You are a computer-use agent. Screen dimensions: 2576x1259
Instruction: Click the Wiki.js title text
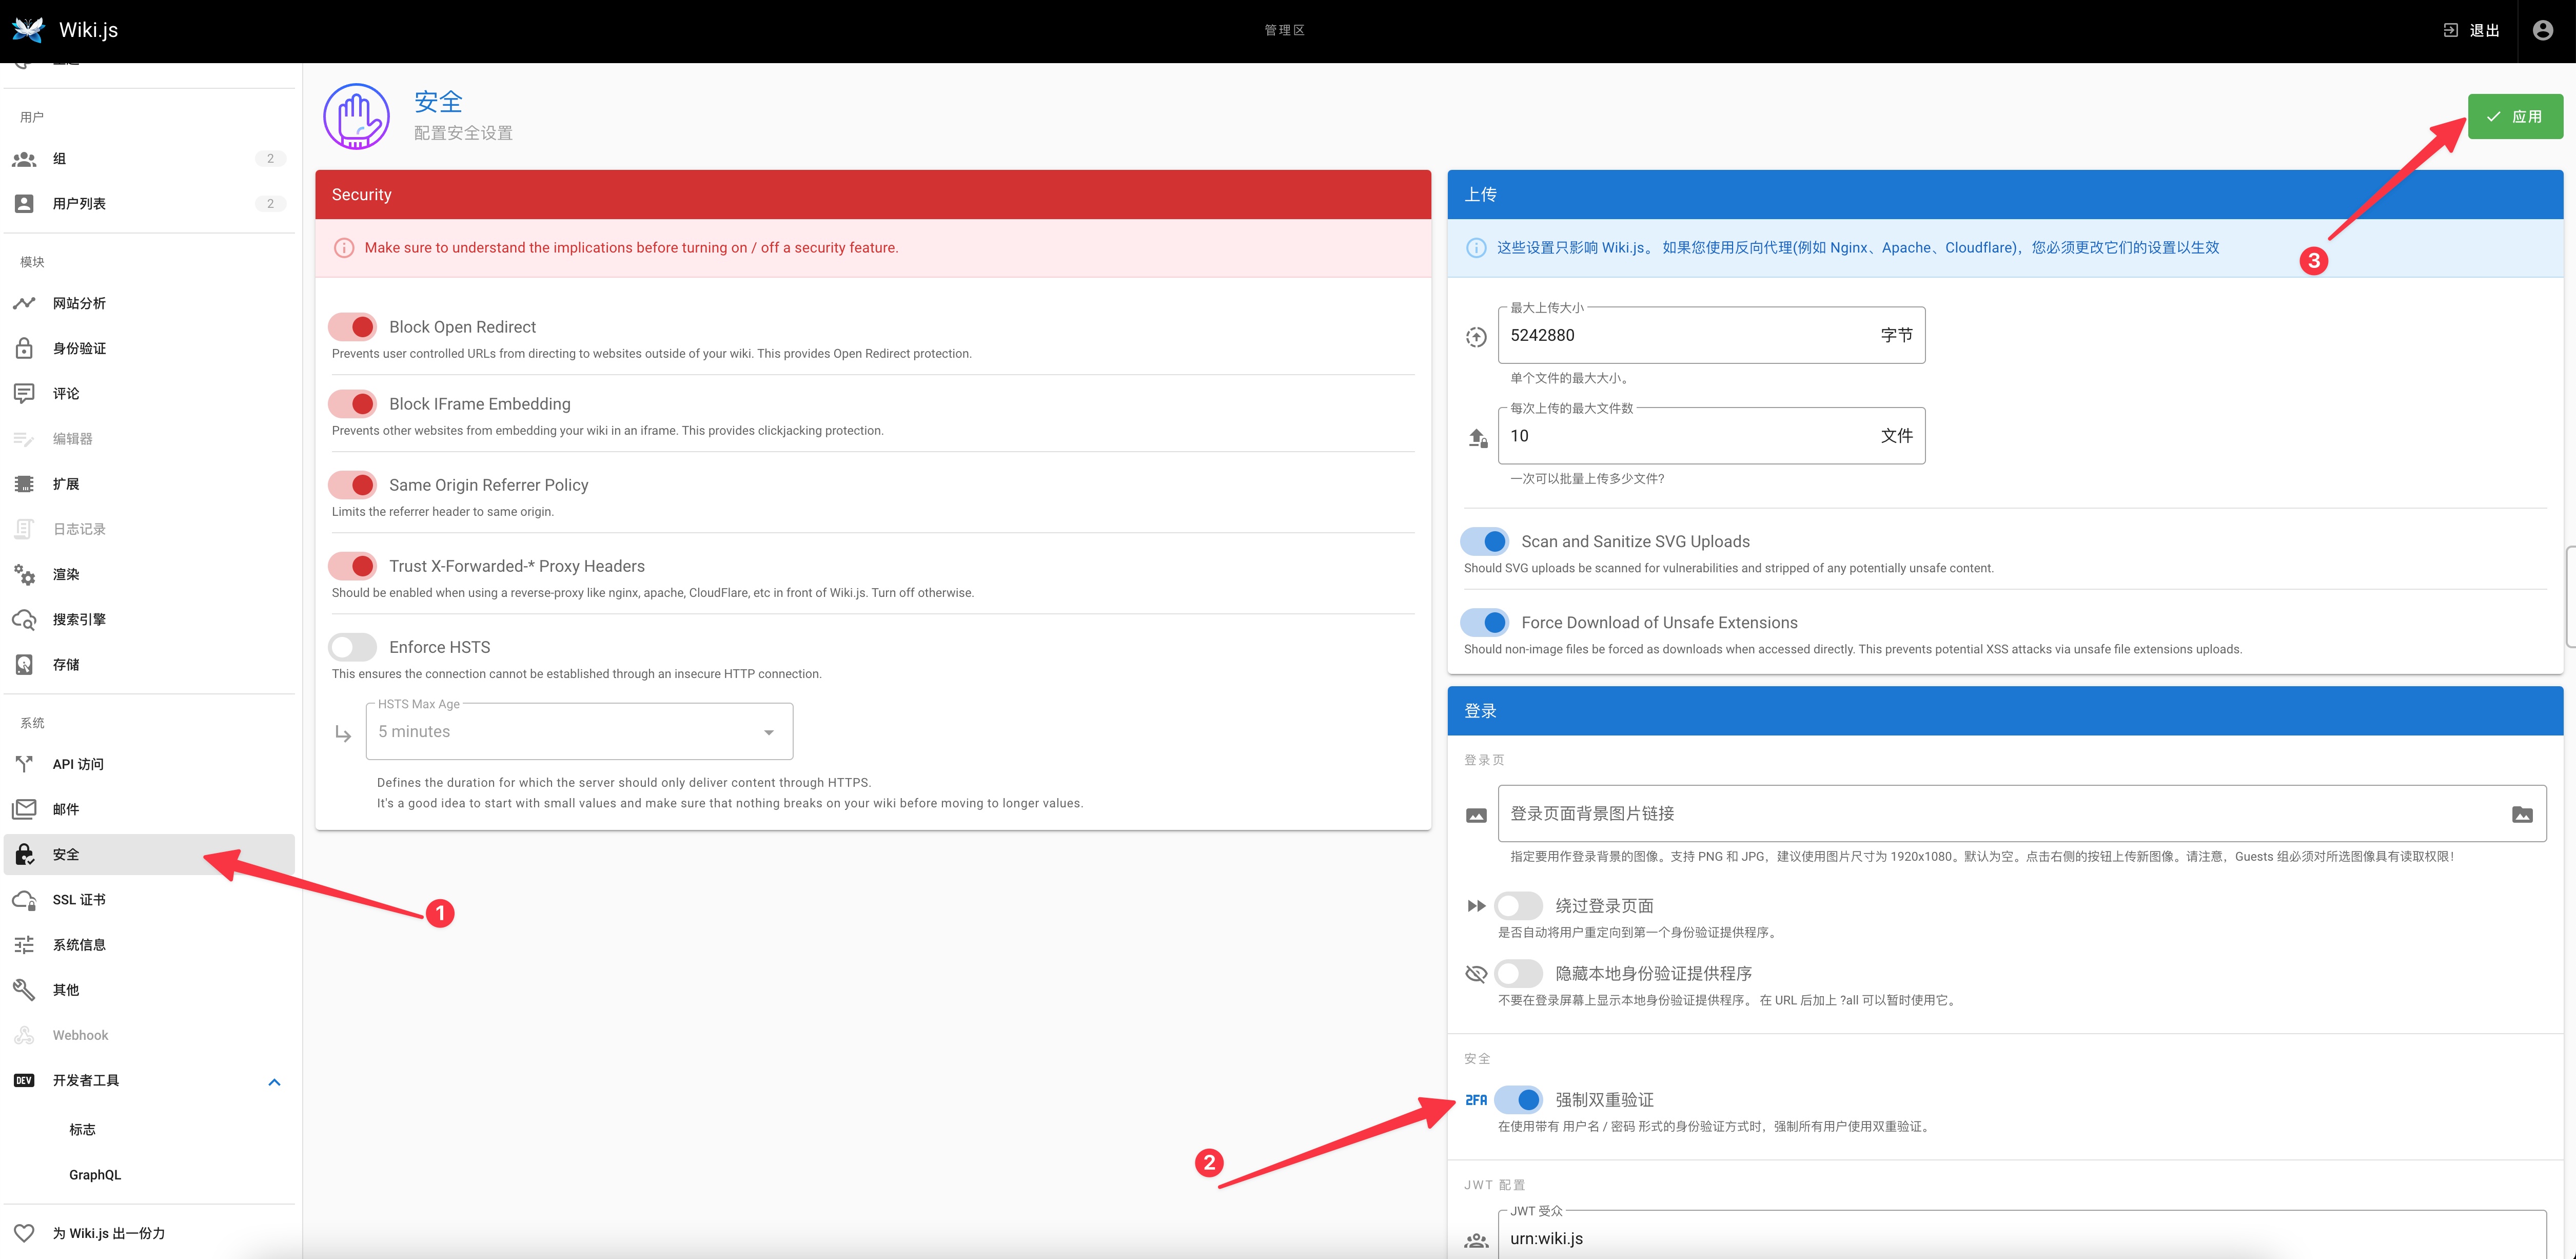(x=88, y=30)
